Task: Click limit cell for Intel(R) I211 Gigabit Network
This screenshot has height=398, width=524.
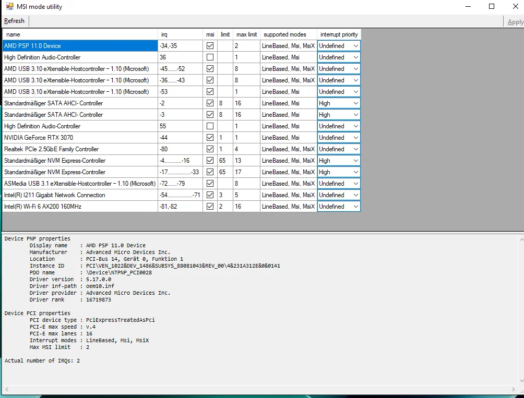Action: point(225,195)
